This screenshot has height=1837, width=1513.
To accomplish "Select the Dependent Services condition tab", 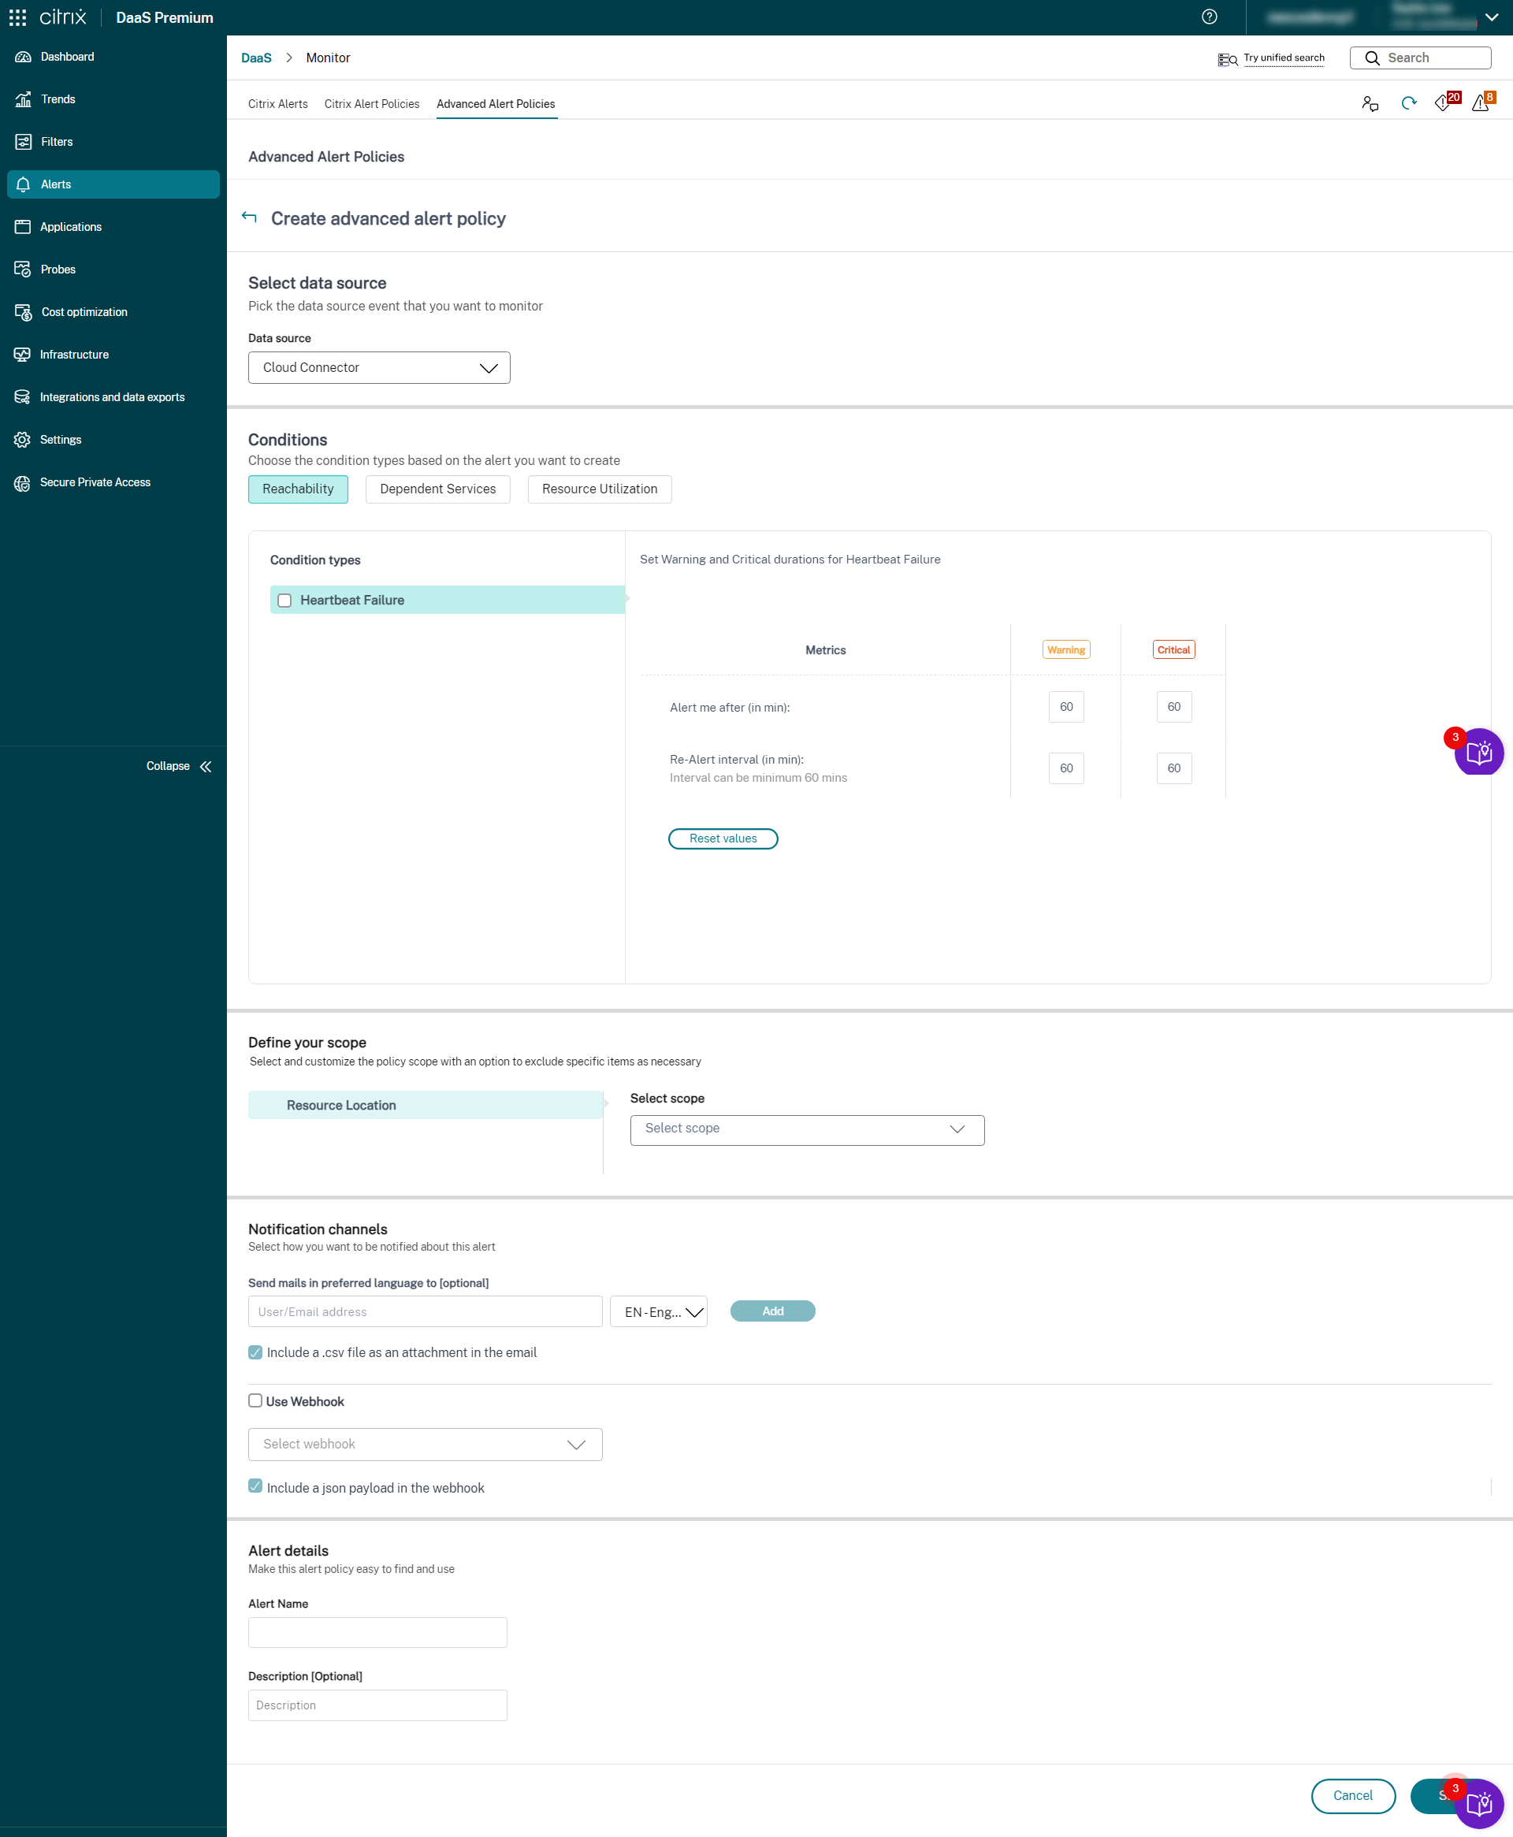I will (x=437, y=489).
